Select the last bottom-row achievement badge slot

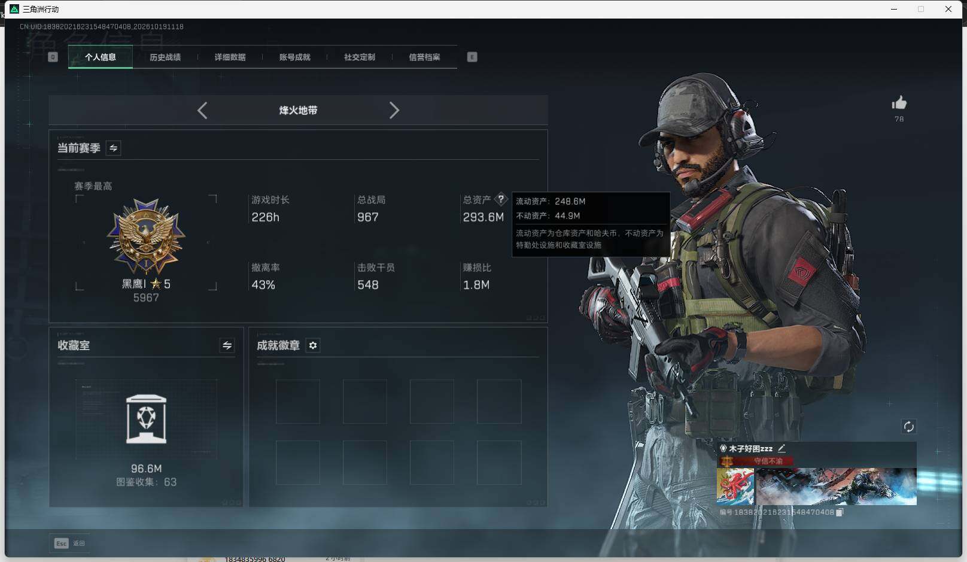[499, 463]
